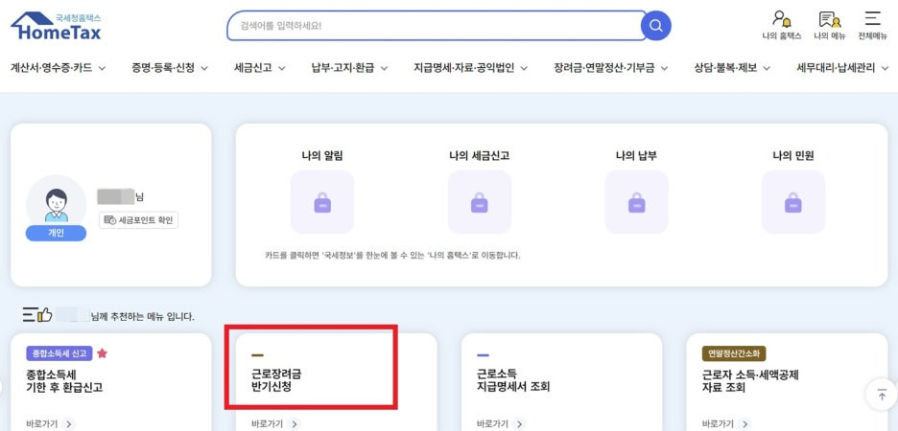898x431 pixels.
Task: Click lock card under 나의 알림
Action: (x=322, y=202)
